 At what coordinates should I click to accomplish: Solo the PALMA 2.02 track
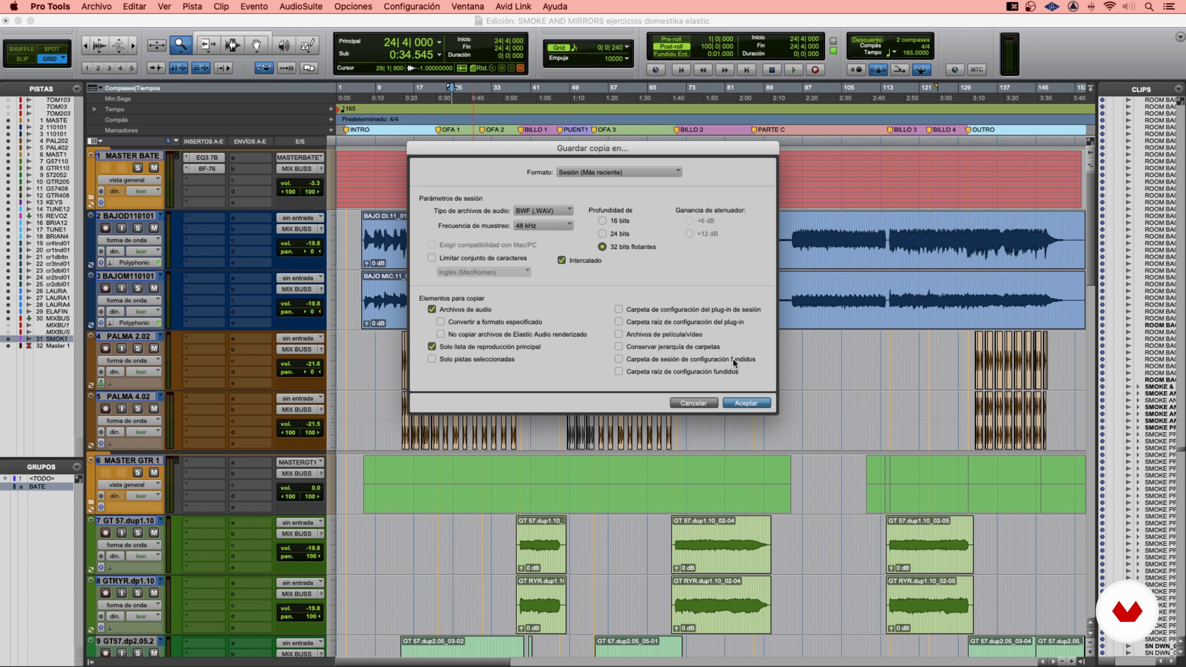138,348
